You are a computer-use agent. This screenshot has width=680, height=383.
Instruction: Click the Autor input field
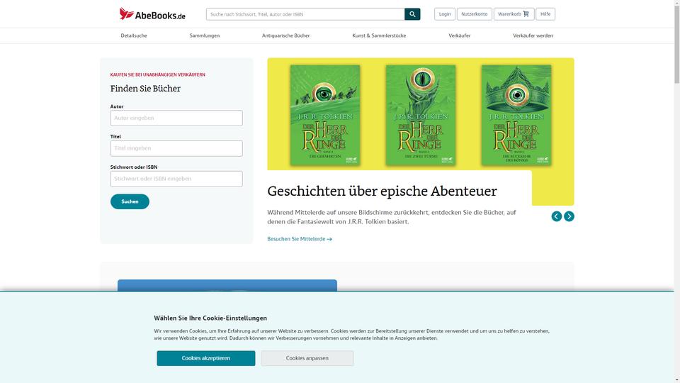pos(176,118)
